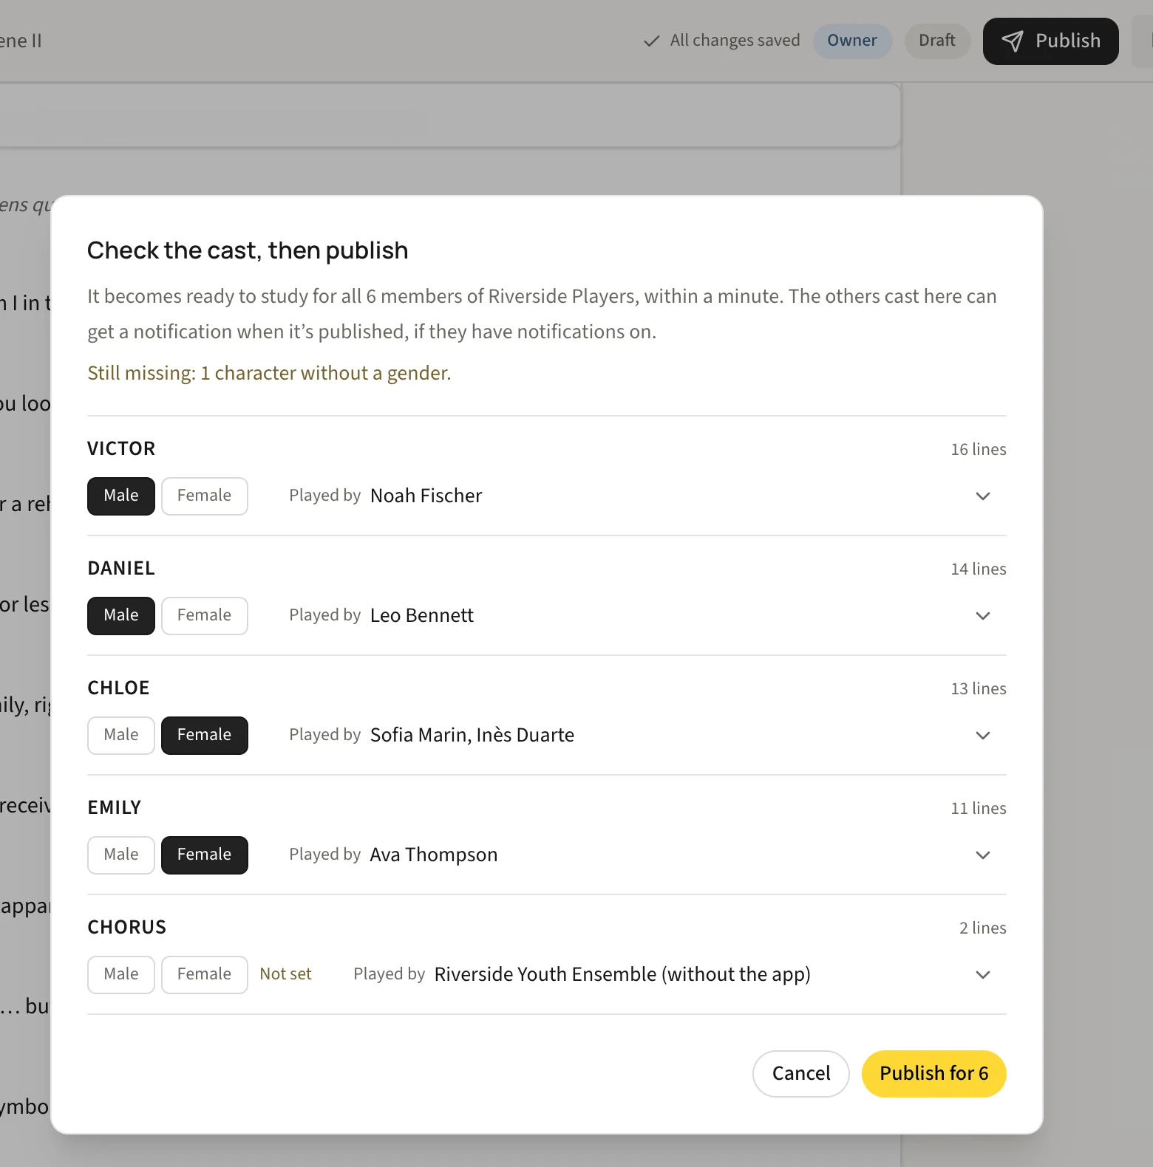Image resolution: width=1153 pixels, height=1167 pixels.
Task: Click the Publish button in the header
Action: [1050, 41]
